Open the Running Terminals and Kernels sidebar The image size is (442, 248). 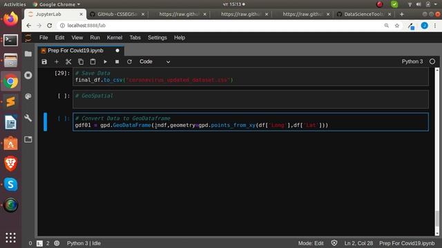click(28, 75)
